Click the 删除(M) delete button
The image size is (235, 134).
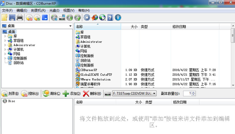pyautogui.click(x=92, y=94)
